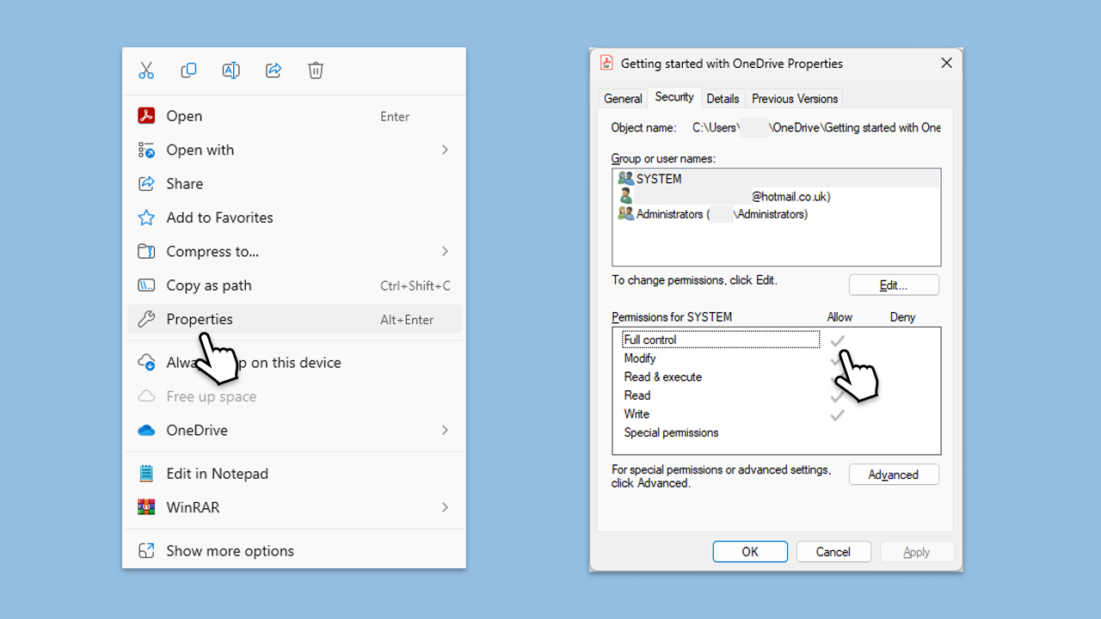Click the Edit... permissions button
1101x619 pixels.
click(894, 285)
